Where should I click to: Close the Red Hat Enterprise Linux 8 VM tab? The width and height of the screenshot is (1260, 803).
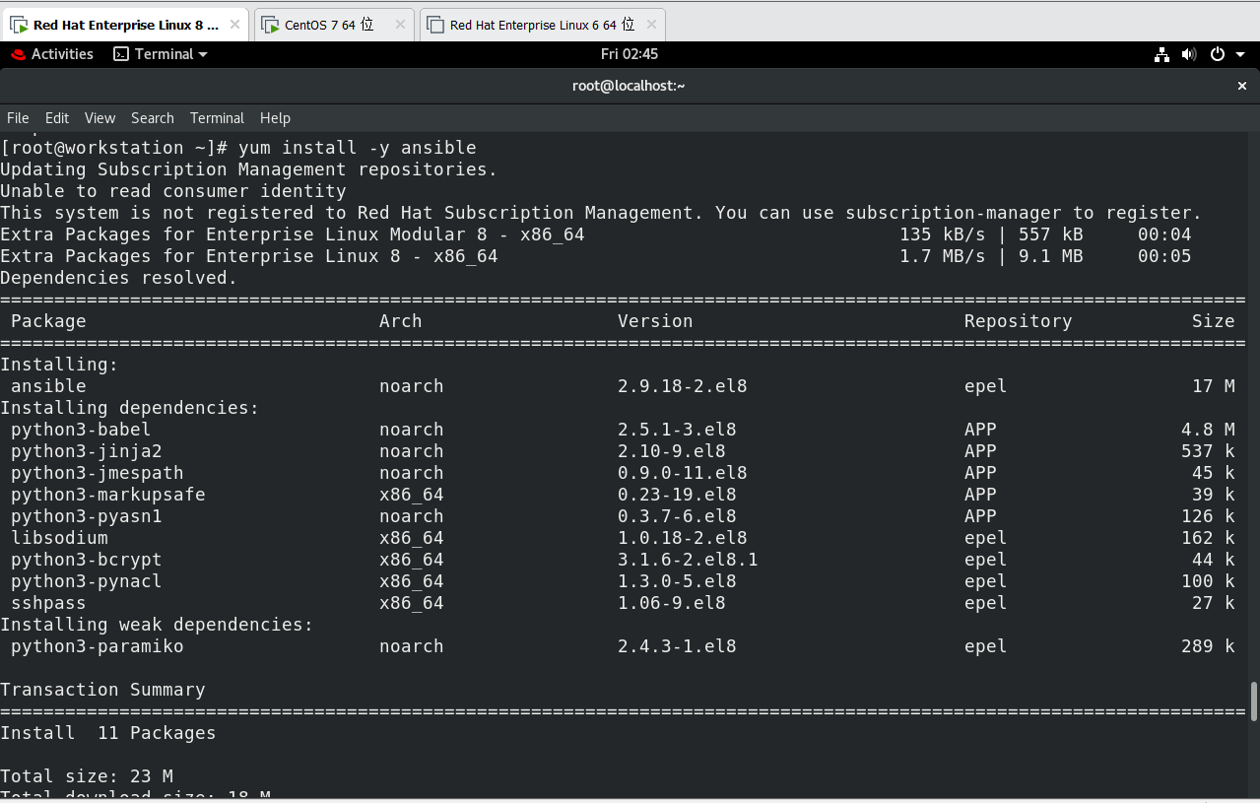click(234, 25)
